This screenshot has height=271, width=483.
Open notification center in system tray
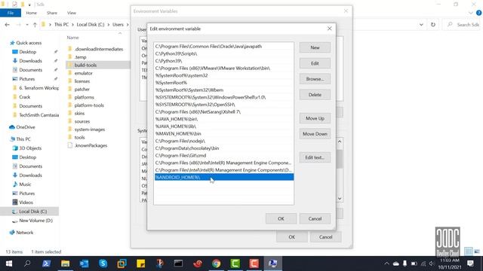[470, 263]
